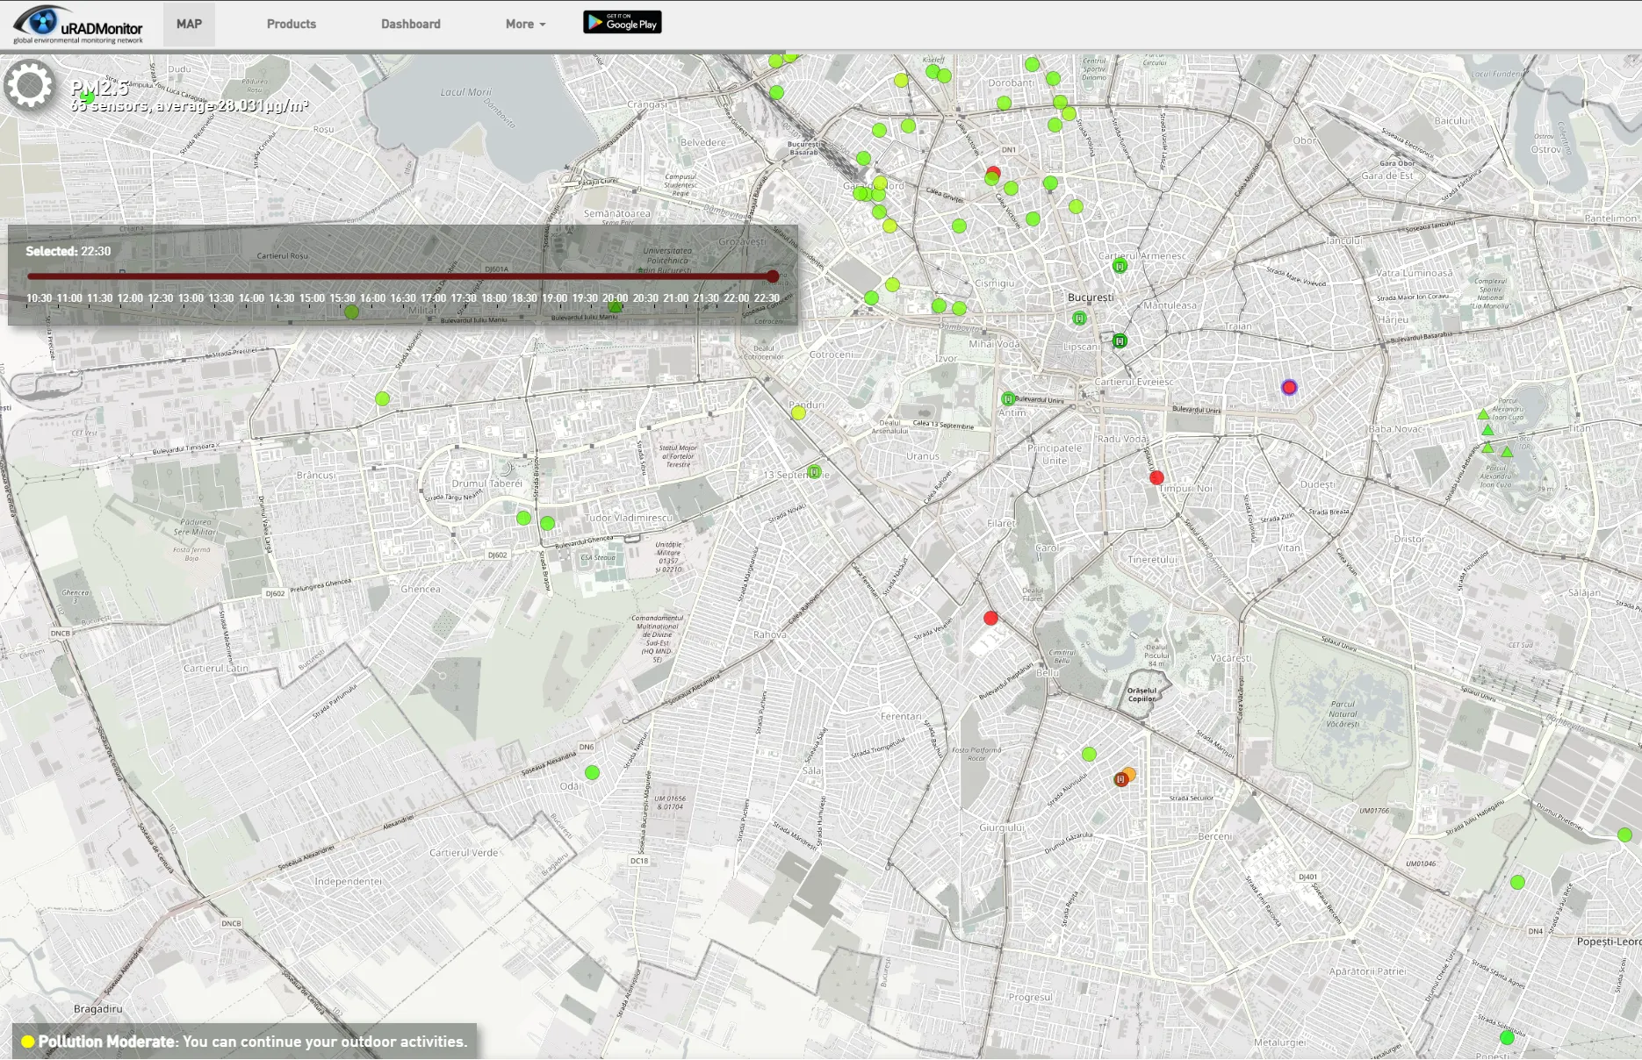Select the brown square sensor icon in Berceni
Image resolution: width=1642 pixels, height=1060 pixels.
point(1120,779)
